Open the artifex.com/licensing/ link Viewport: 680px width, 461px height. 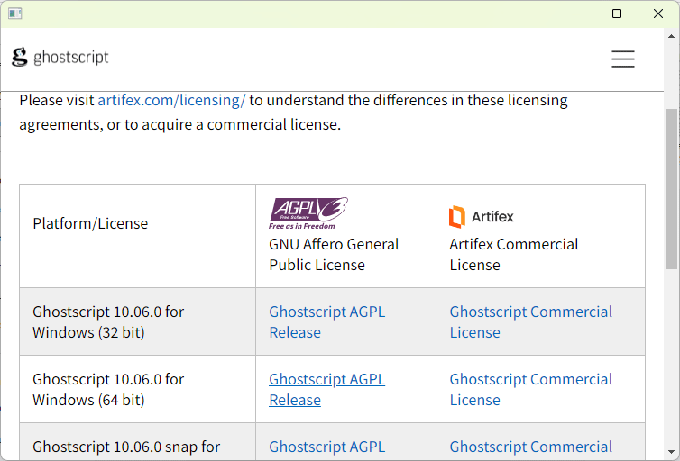pyautogui.click(x=171, y=100)
